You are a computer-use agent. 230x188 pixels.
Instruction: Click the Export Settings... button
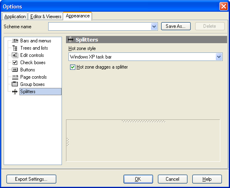[32, 179]
